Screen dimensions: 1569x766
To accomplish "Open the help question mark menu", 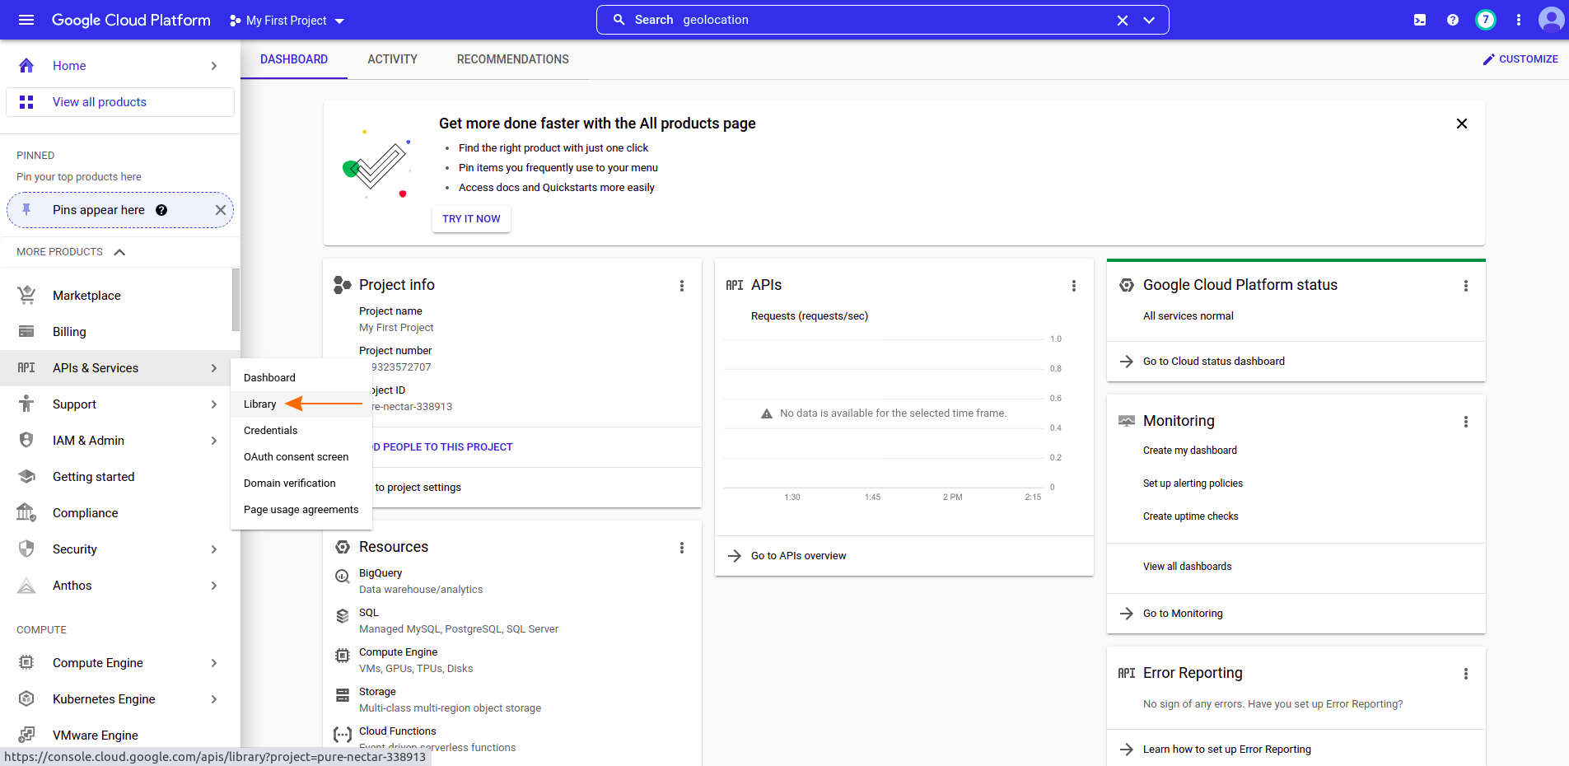I will click(x=1453, y=20).
